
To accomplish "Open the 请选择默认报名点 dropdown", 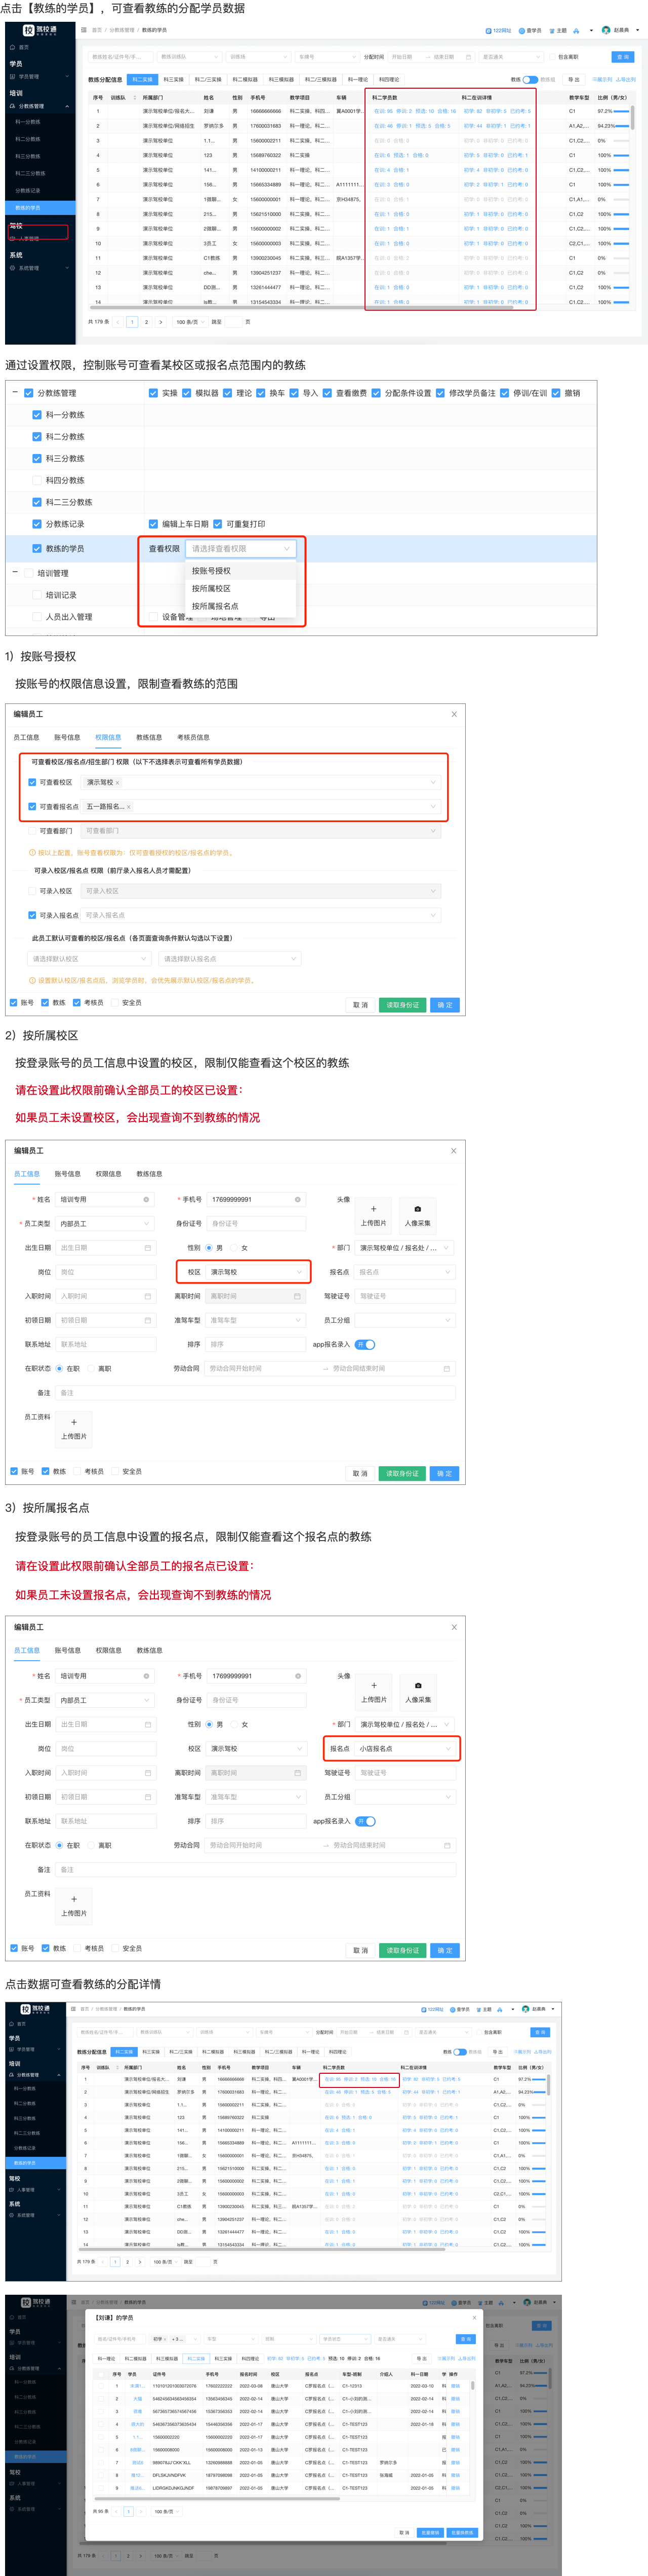I will 230,959.
